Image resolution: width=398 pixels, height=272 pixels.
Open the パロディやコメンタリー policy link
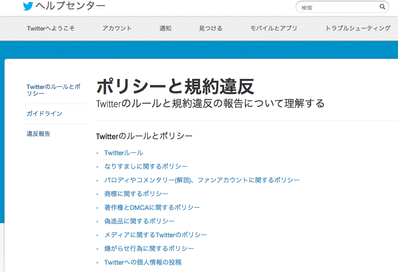pyautogui.click(x=202, y=180)
